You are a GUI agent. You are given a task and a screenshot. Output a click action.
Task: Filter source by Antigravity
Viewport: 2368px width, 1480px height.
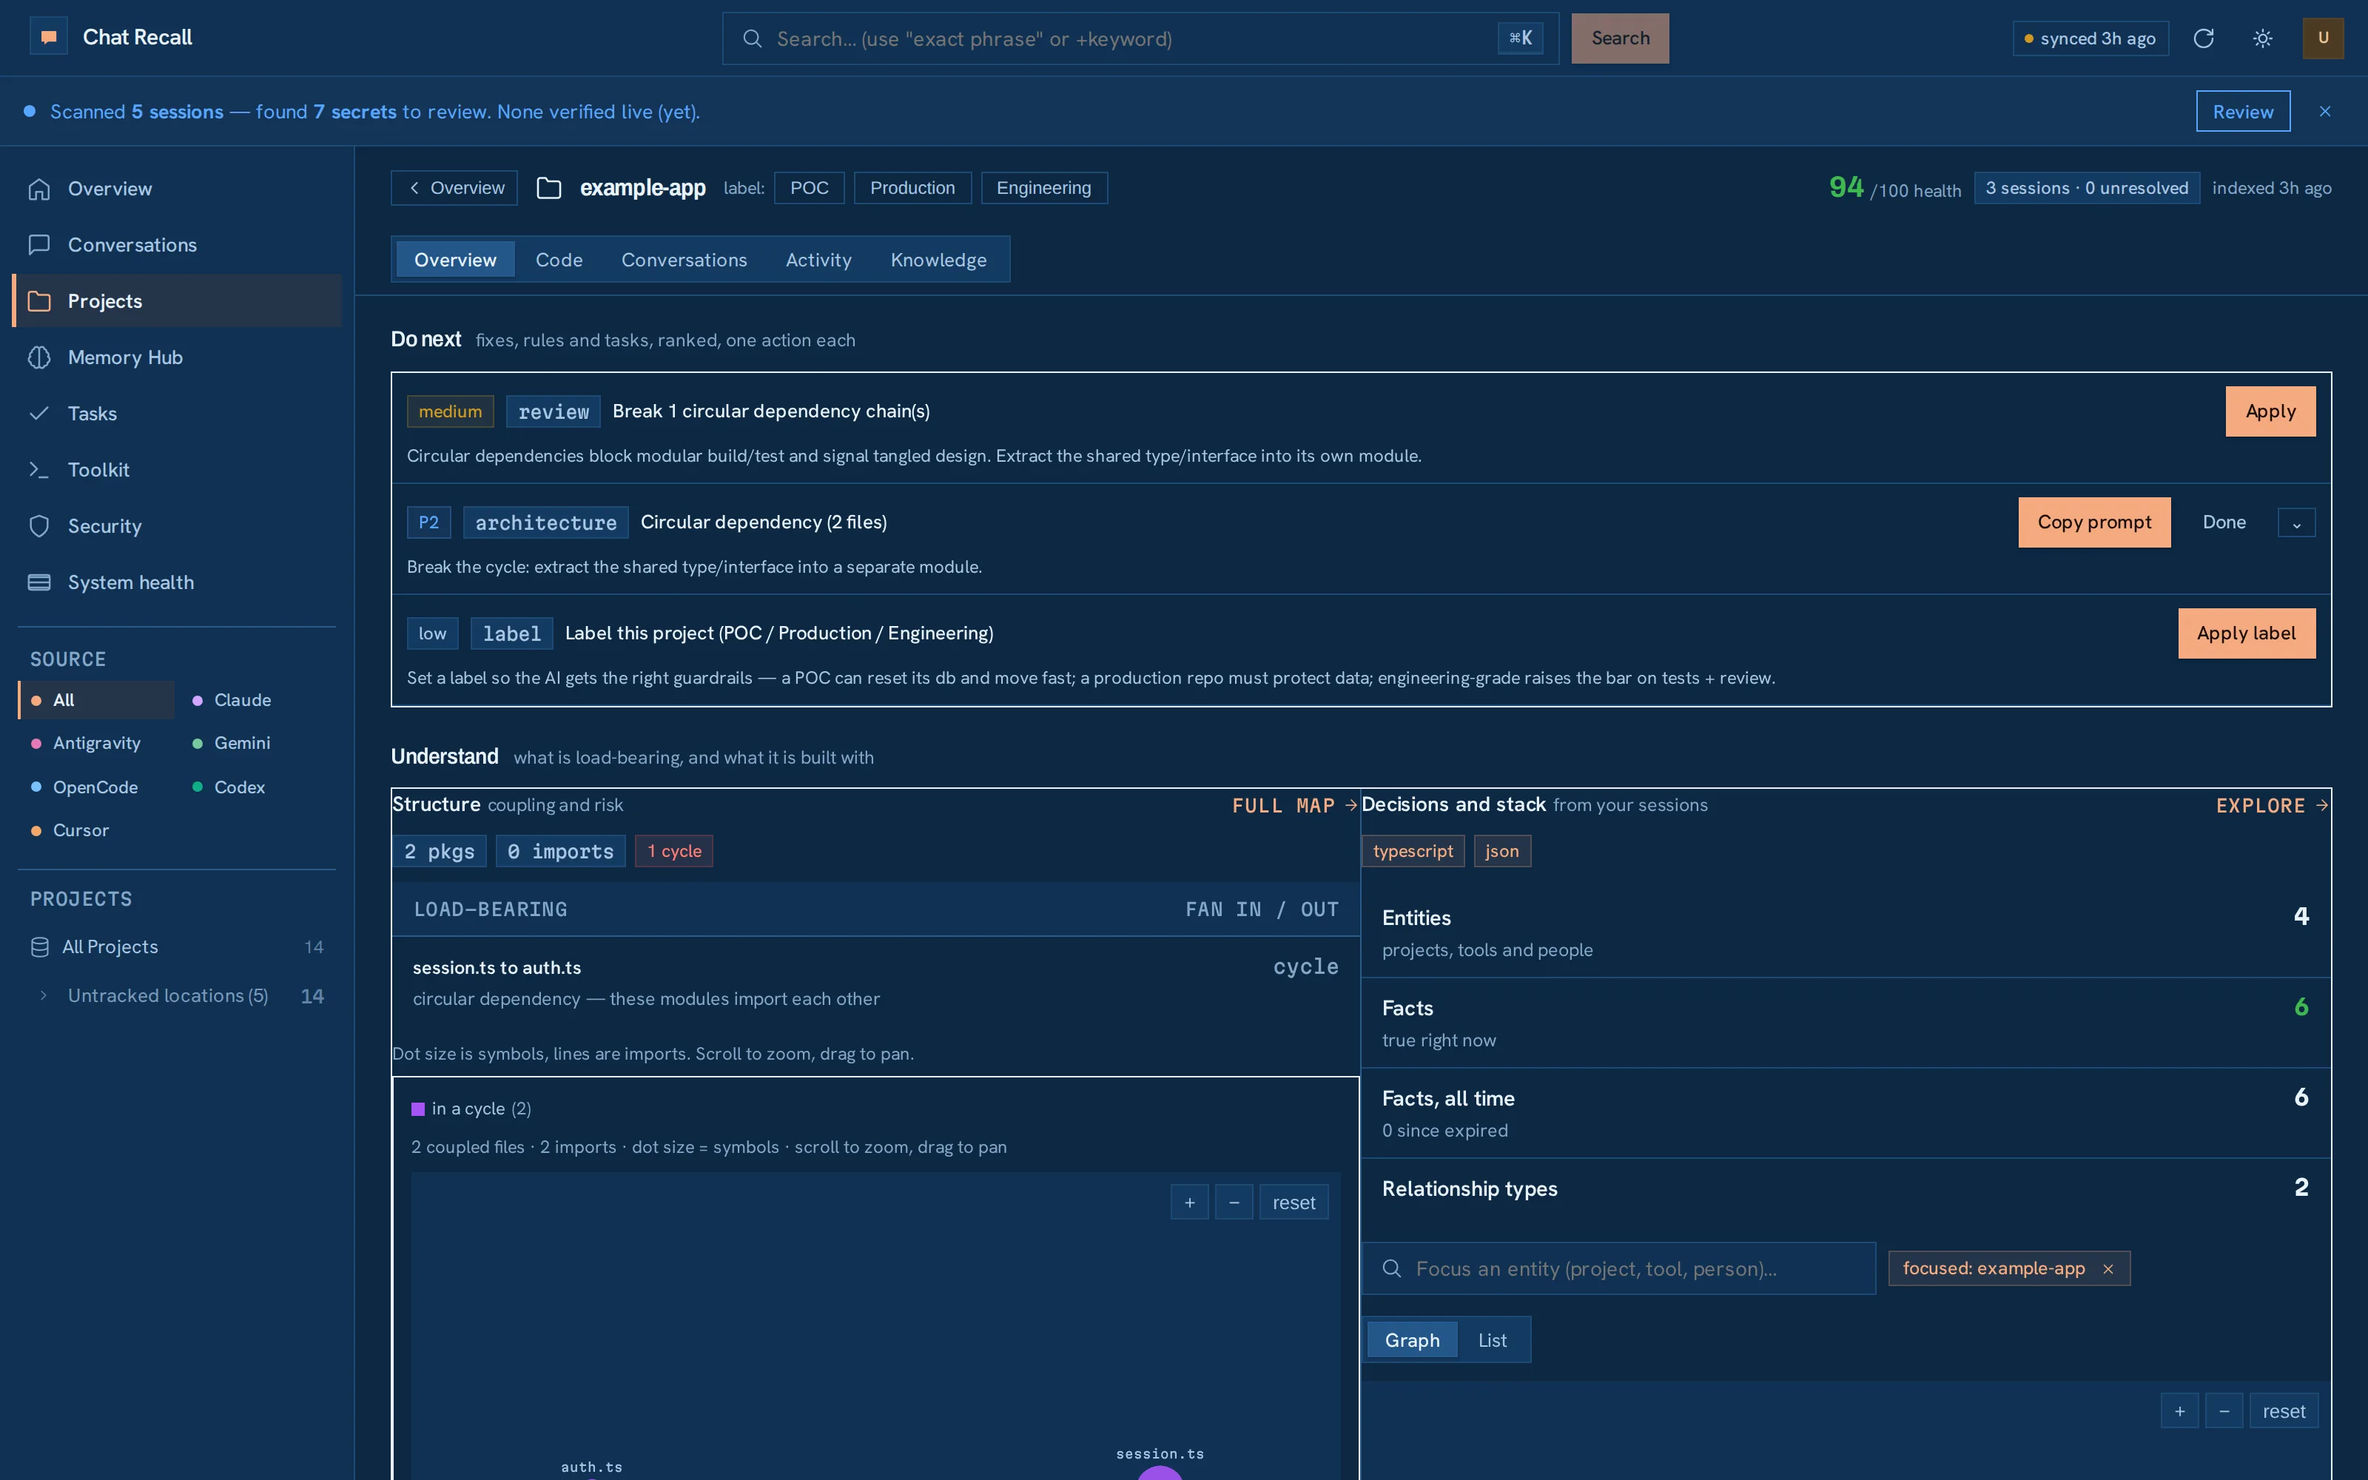coord(96,743)
